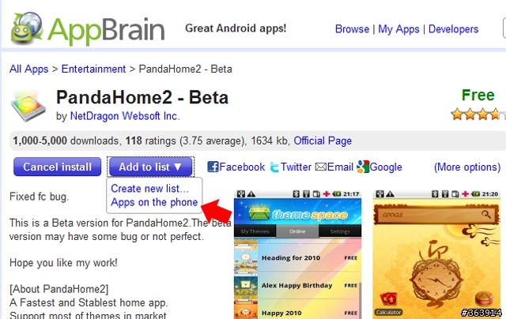Expand the Add to list dropdown
The width and height of the screenshot is (506, 319).
coord(151,167)
